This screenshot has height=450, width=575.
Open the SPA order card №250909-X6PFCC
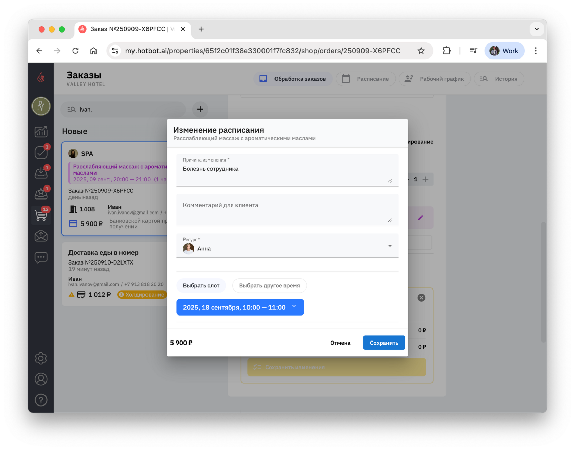tap(115, 189)
